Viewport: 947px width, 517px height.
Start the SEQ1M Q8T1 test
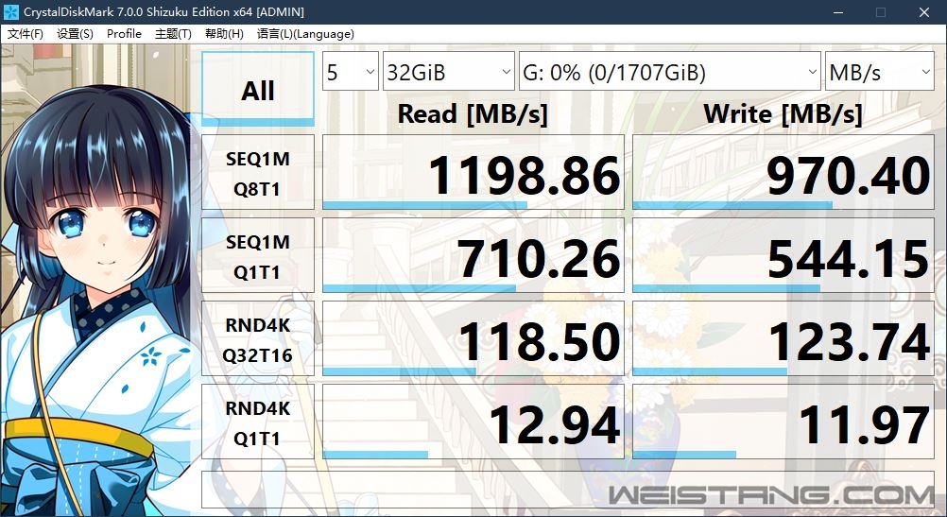[x=258, y=172]
